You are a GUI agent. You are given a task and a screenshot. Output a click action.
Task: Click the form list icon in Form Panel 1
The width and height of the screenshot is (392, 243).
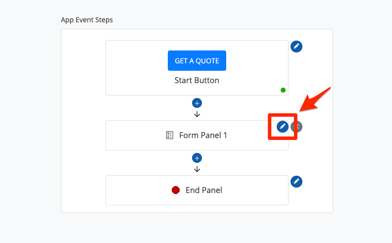tap(170, 135)
